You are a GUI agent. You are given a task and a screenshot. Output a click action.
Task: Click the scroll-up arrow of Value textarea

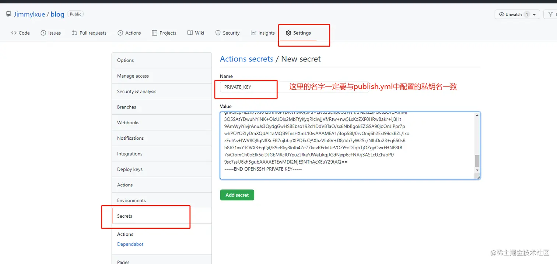click(x=477, y=115)
